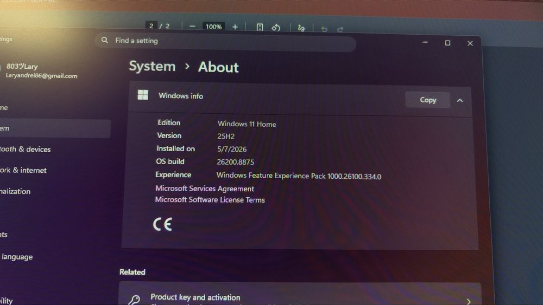Select the Version value 25H2
The image size is (543, 305).
coord(226,136)
